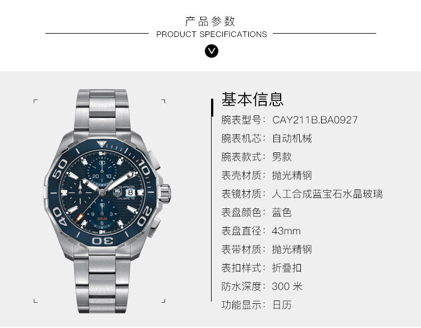Click the 300 米 water resistance value
The height and width of the screenshot is (328, 421).
(x=287, y=287)
